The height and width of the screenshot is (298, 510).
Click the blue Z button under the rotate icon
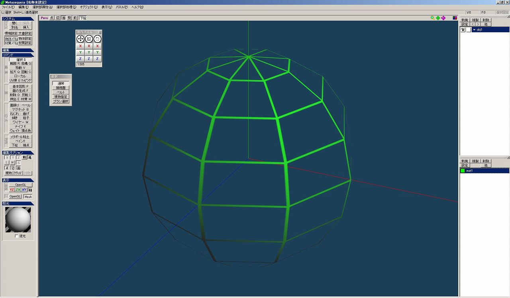coord(98,59)
